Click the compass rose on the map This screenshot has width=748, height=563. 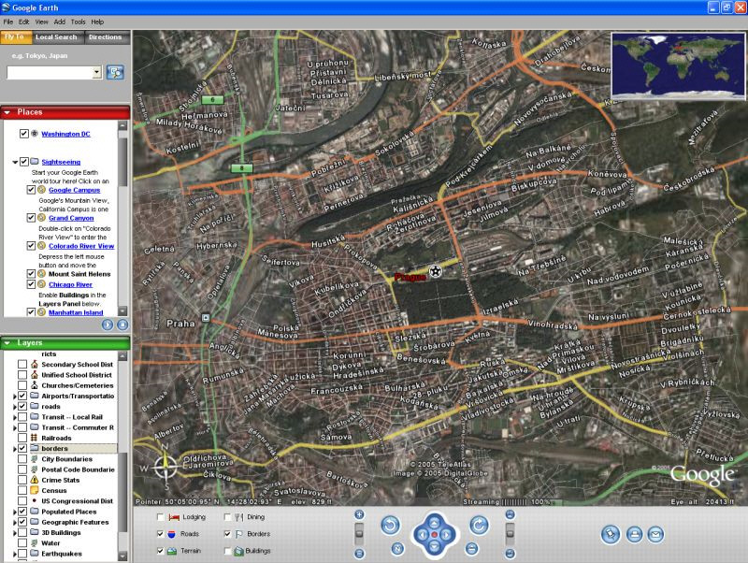pyautogui.click(x=165, y=466)
